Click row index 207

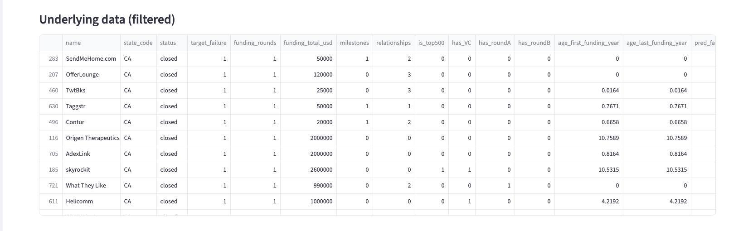pos(51,75)
